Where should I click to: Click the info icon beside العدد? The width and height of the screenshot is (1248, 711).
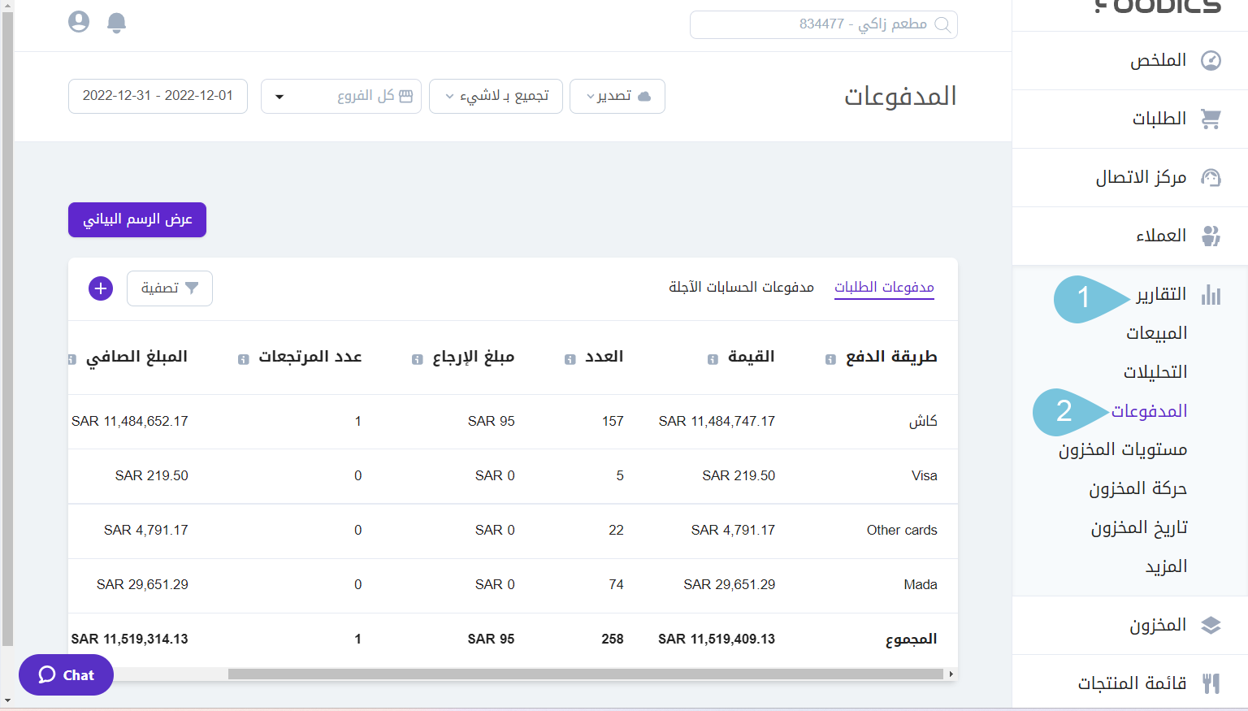[x=570, y=359]
